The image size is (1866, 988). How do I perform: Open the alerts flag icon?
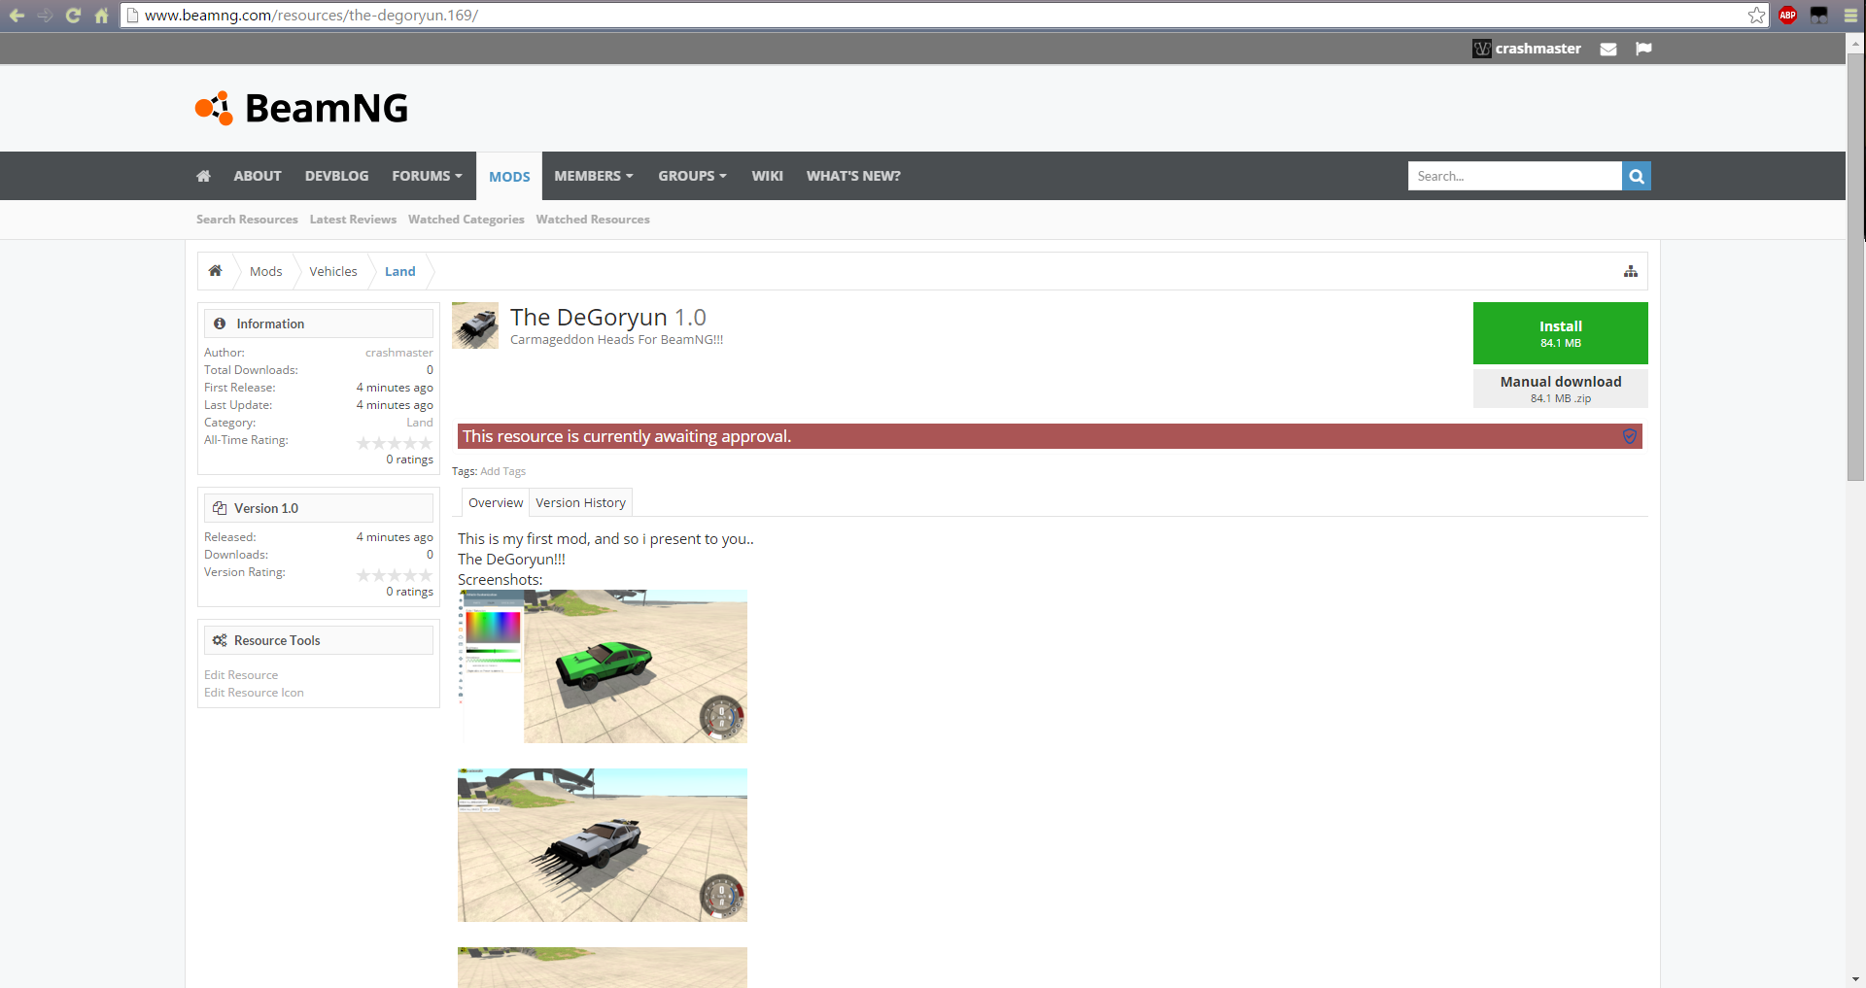coord(1643,49)
